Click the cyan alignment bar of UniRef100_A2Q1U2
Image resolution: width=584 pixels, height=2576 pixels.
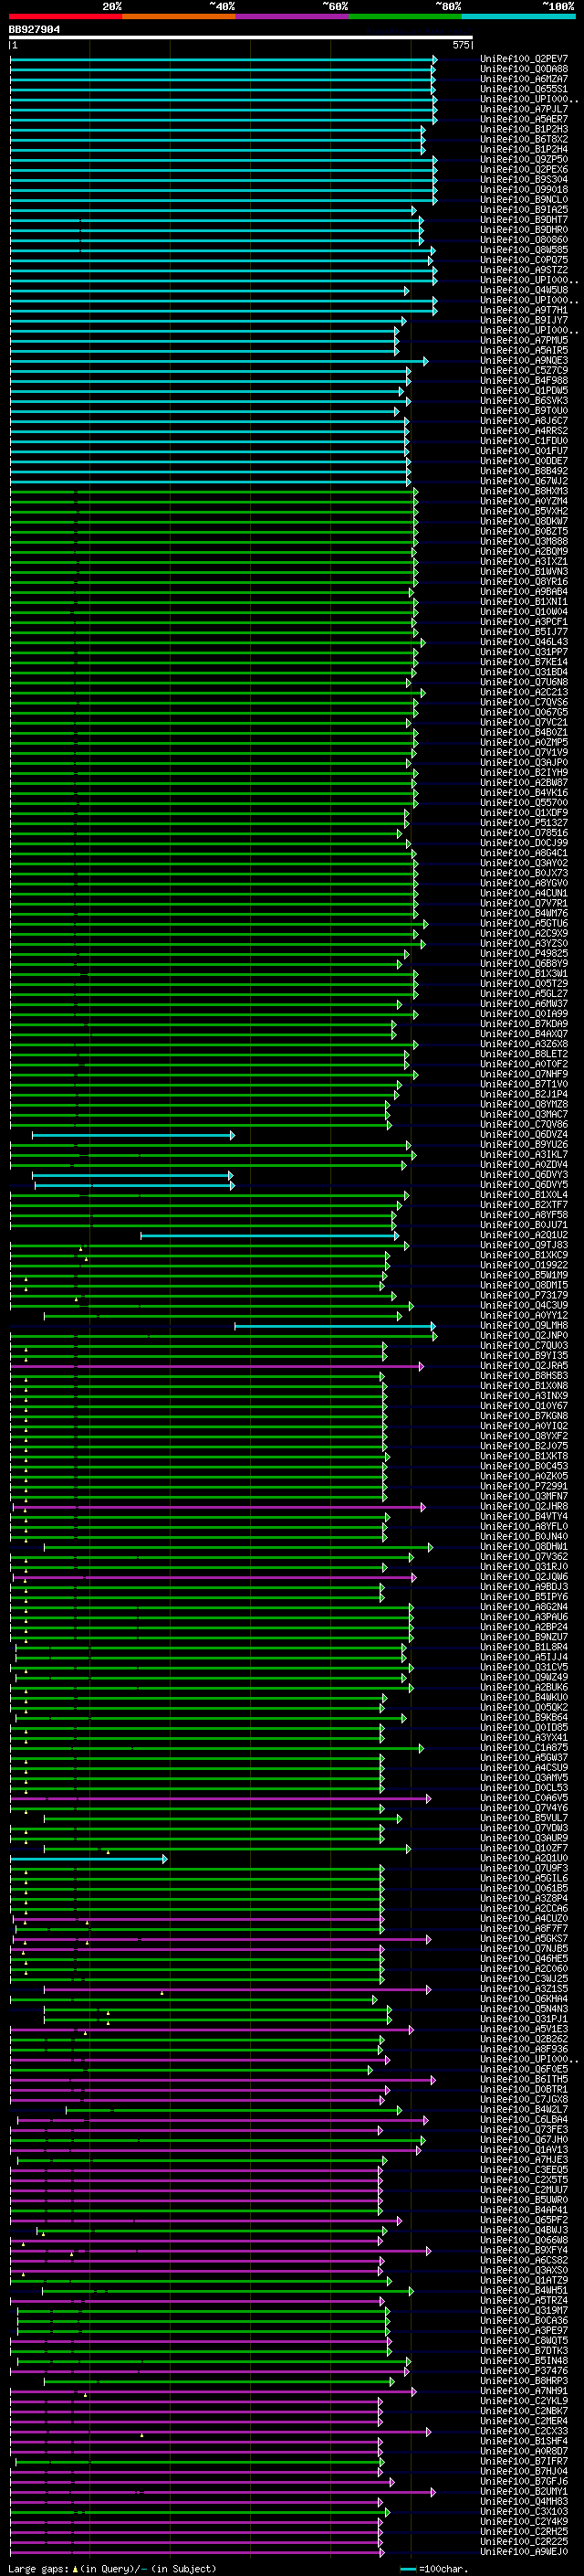(x=269, y=1235)
